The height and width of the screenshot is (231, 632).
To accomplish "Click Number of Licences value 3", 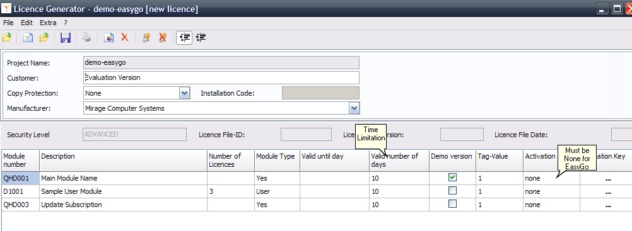I will point(231,191).
